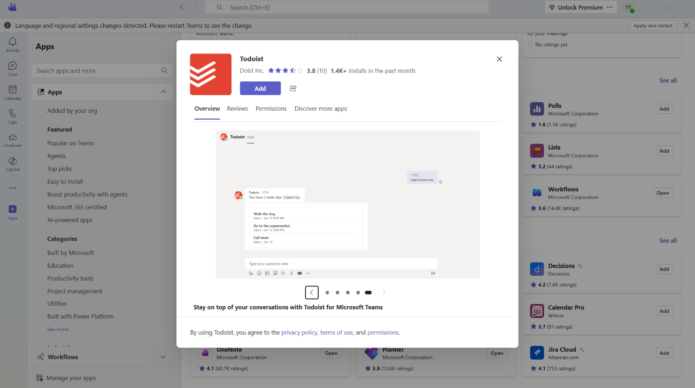The image size is (695, 388).
Task: Open the privacy policy link
Action: point(299,332)
